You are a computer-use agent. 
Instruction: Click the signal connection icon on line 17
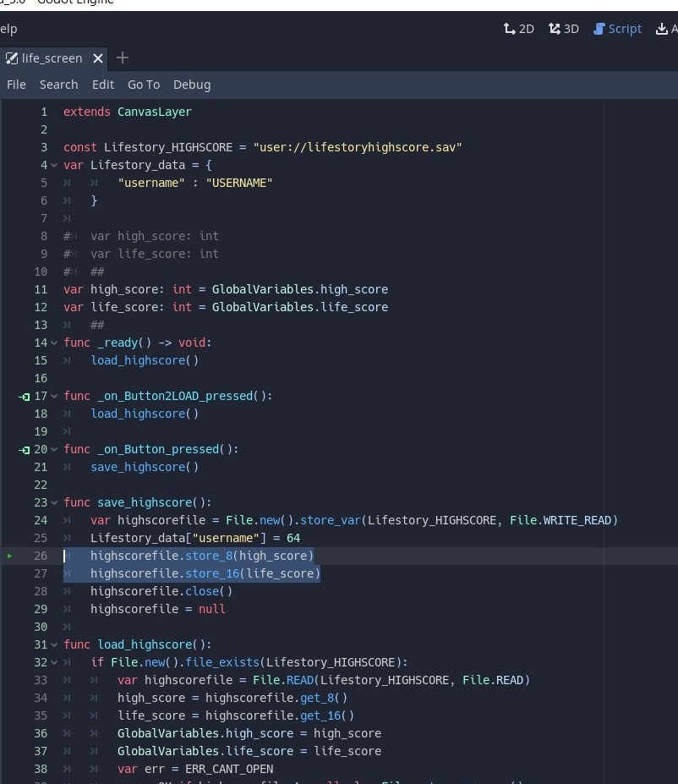pyautogui.click(x=25, y=396)
